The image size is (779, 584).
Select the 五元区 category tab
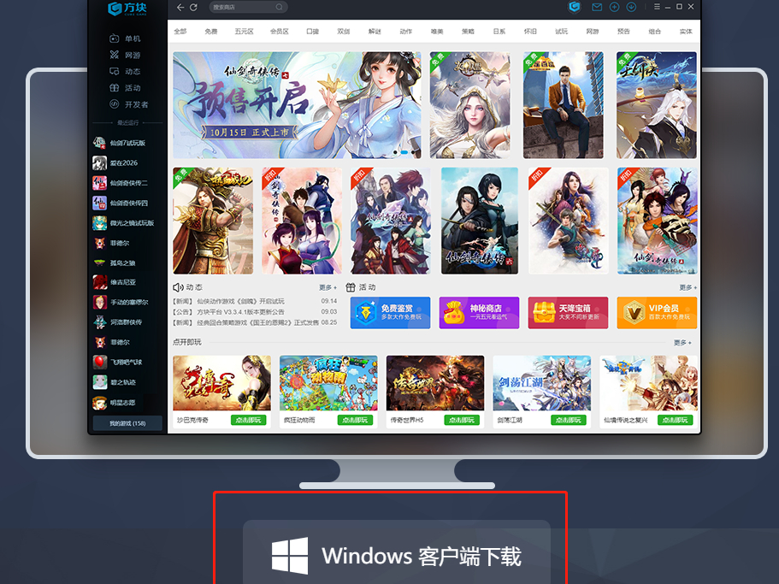click(x=244, y=32)
